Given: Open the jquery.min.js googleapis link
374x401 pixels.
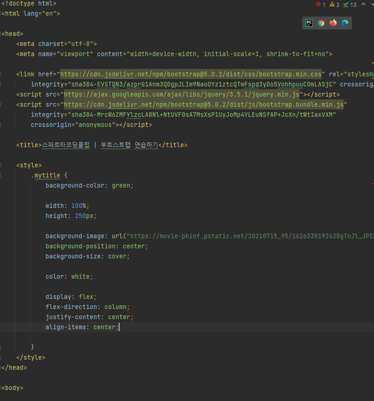Looking at the screenshot, I should tap(182, 94).
